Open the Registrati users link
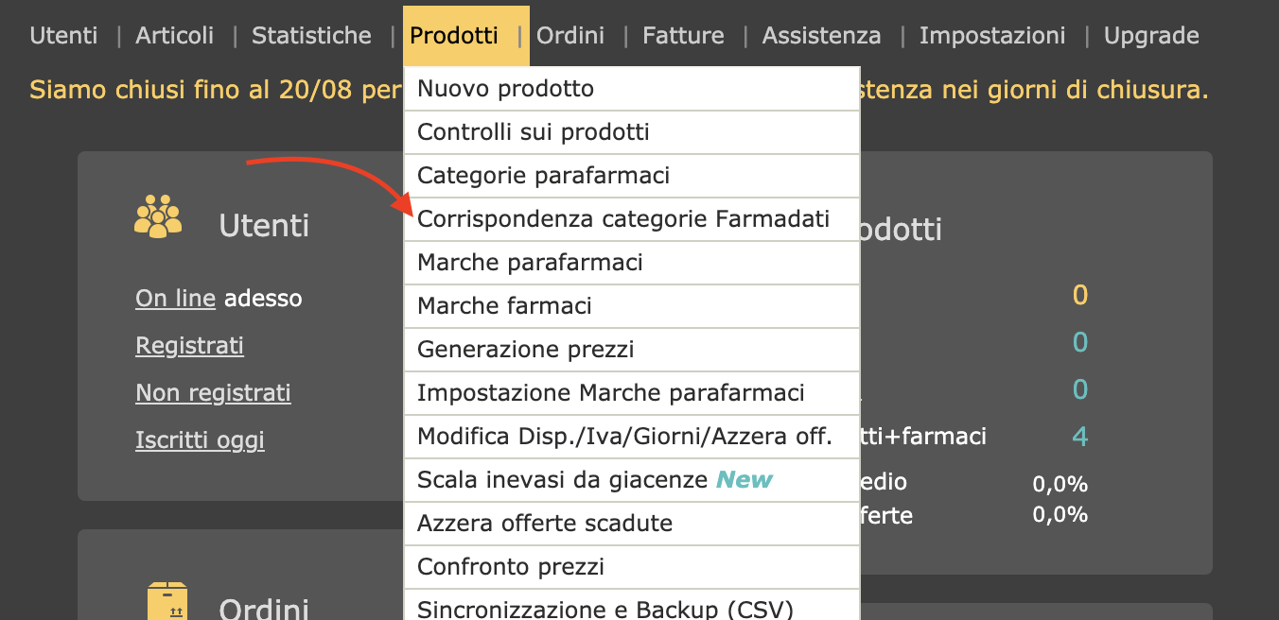 pos(190,346)
